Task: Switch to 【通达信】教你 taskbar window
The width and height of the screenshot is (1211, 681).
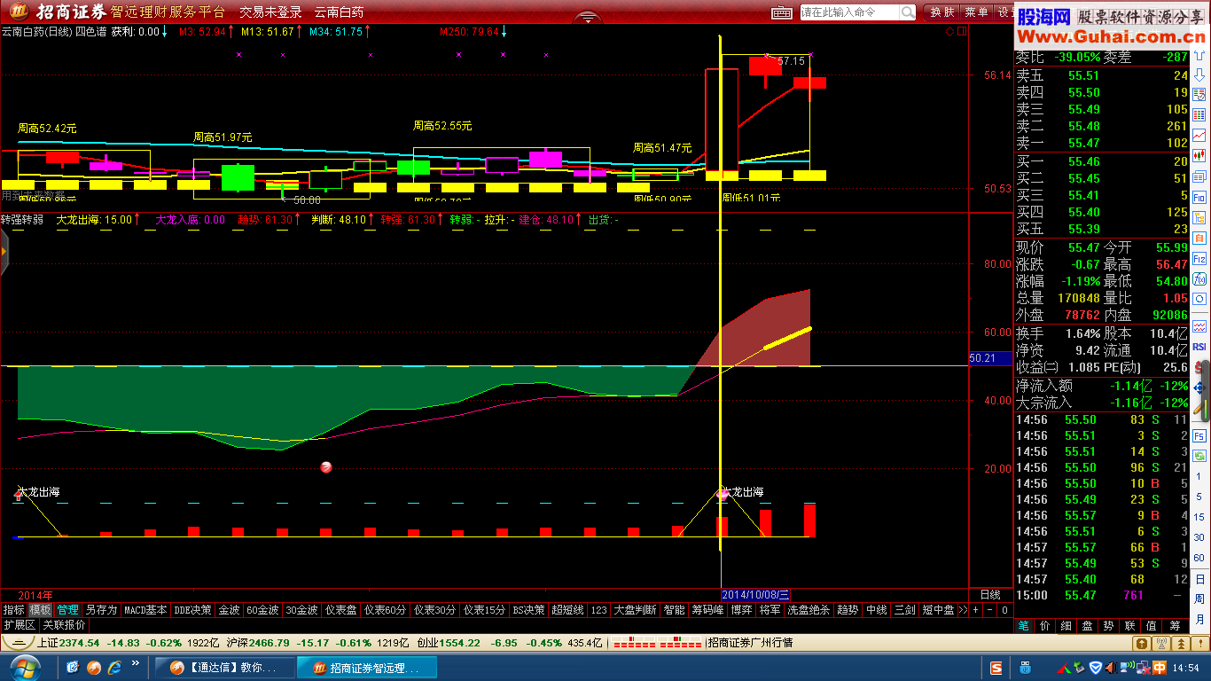Action: click(x=223, y=668)
